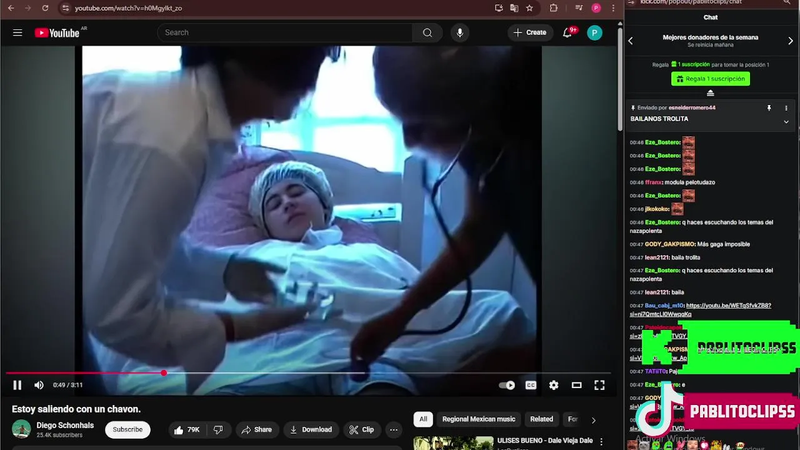This screenshot has width=800, height=450.
Task: Open the Chrome three-dot menu
Action: point(613,8)
